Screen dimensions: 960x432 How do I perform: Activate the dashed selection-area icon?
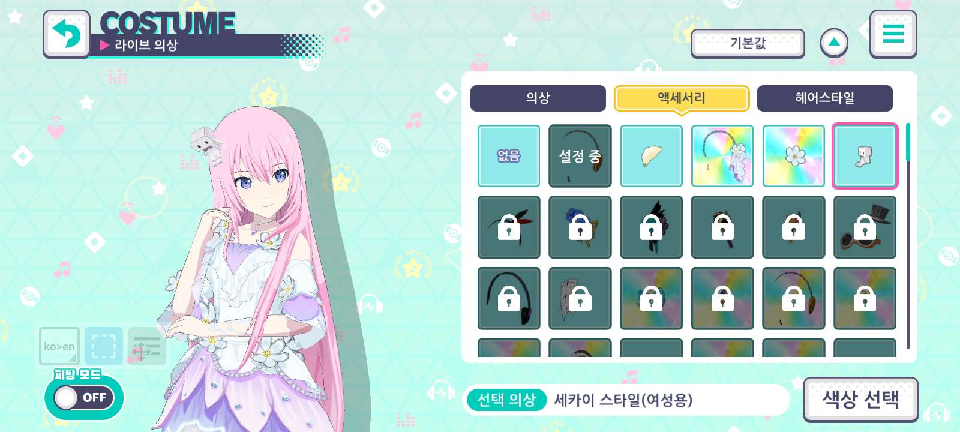pyautogui.click(x=104, y=346)
